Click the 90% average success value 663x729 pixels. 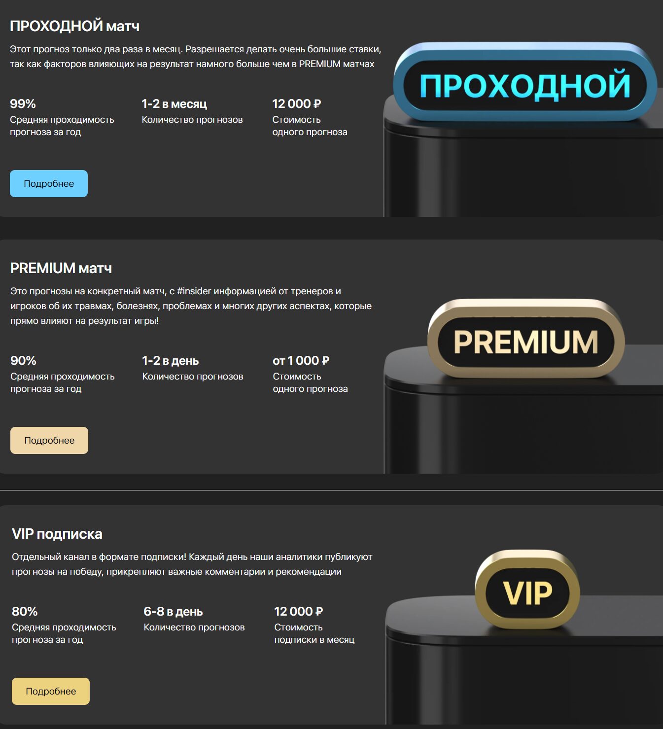tap(23, 361)
